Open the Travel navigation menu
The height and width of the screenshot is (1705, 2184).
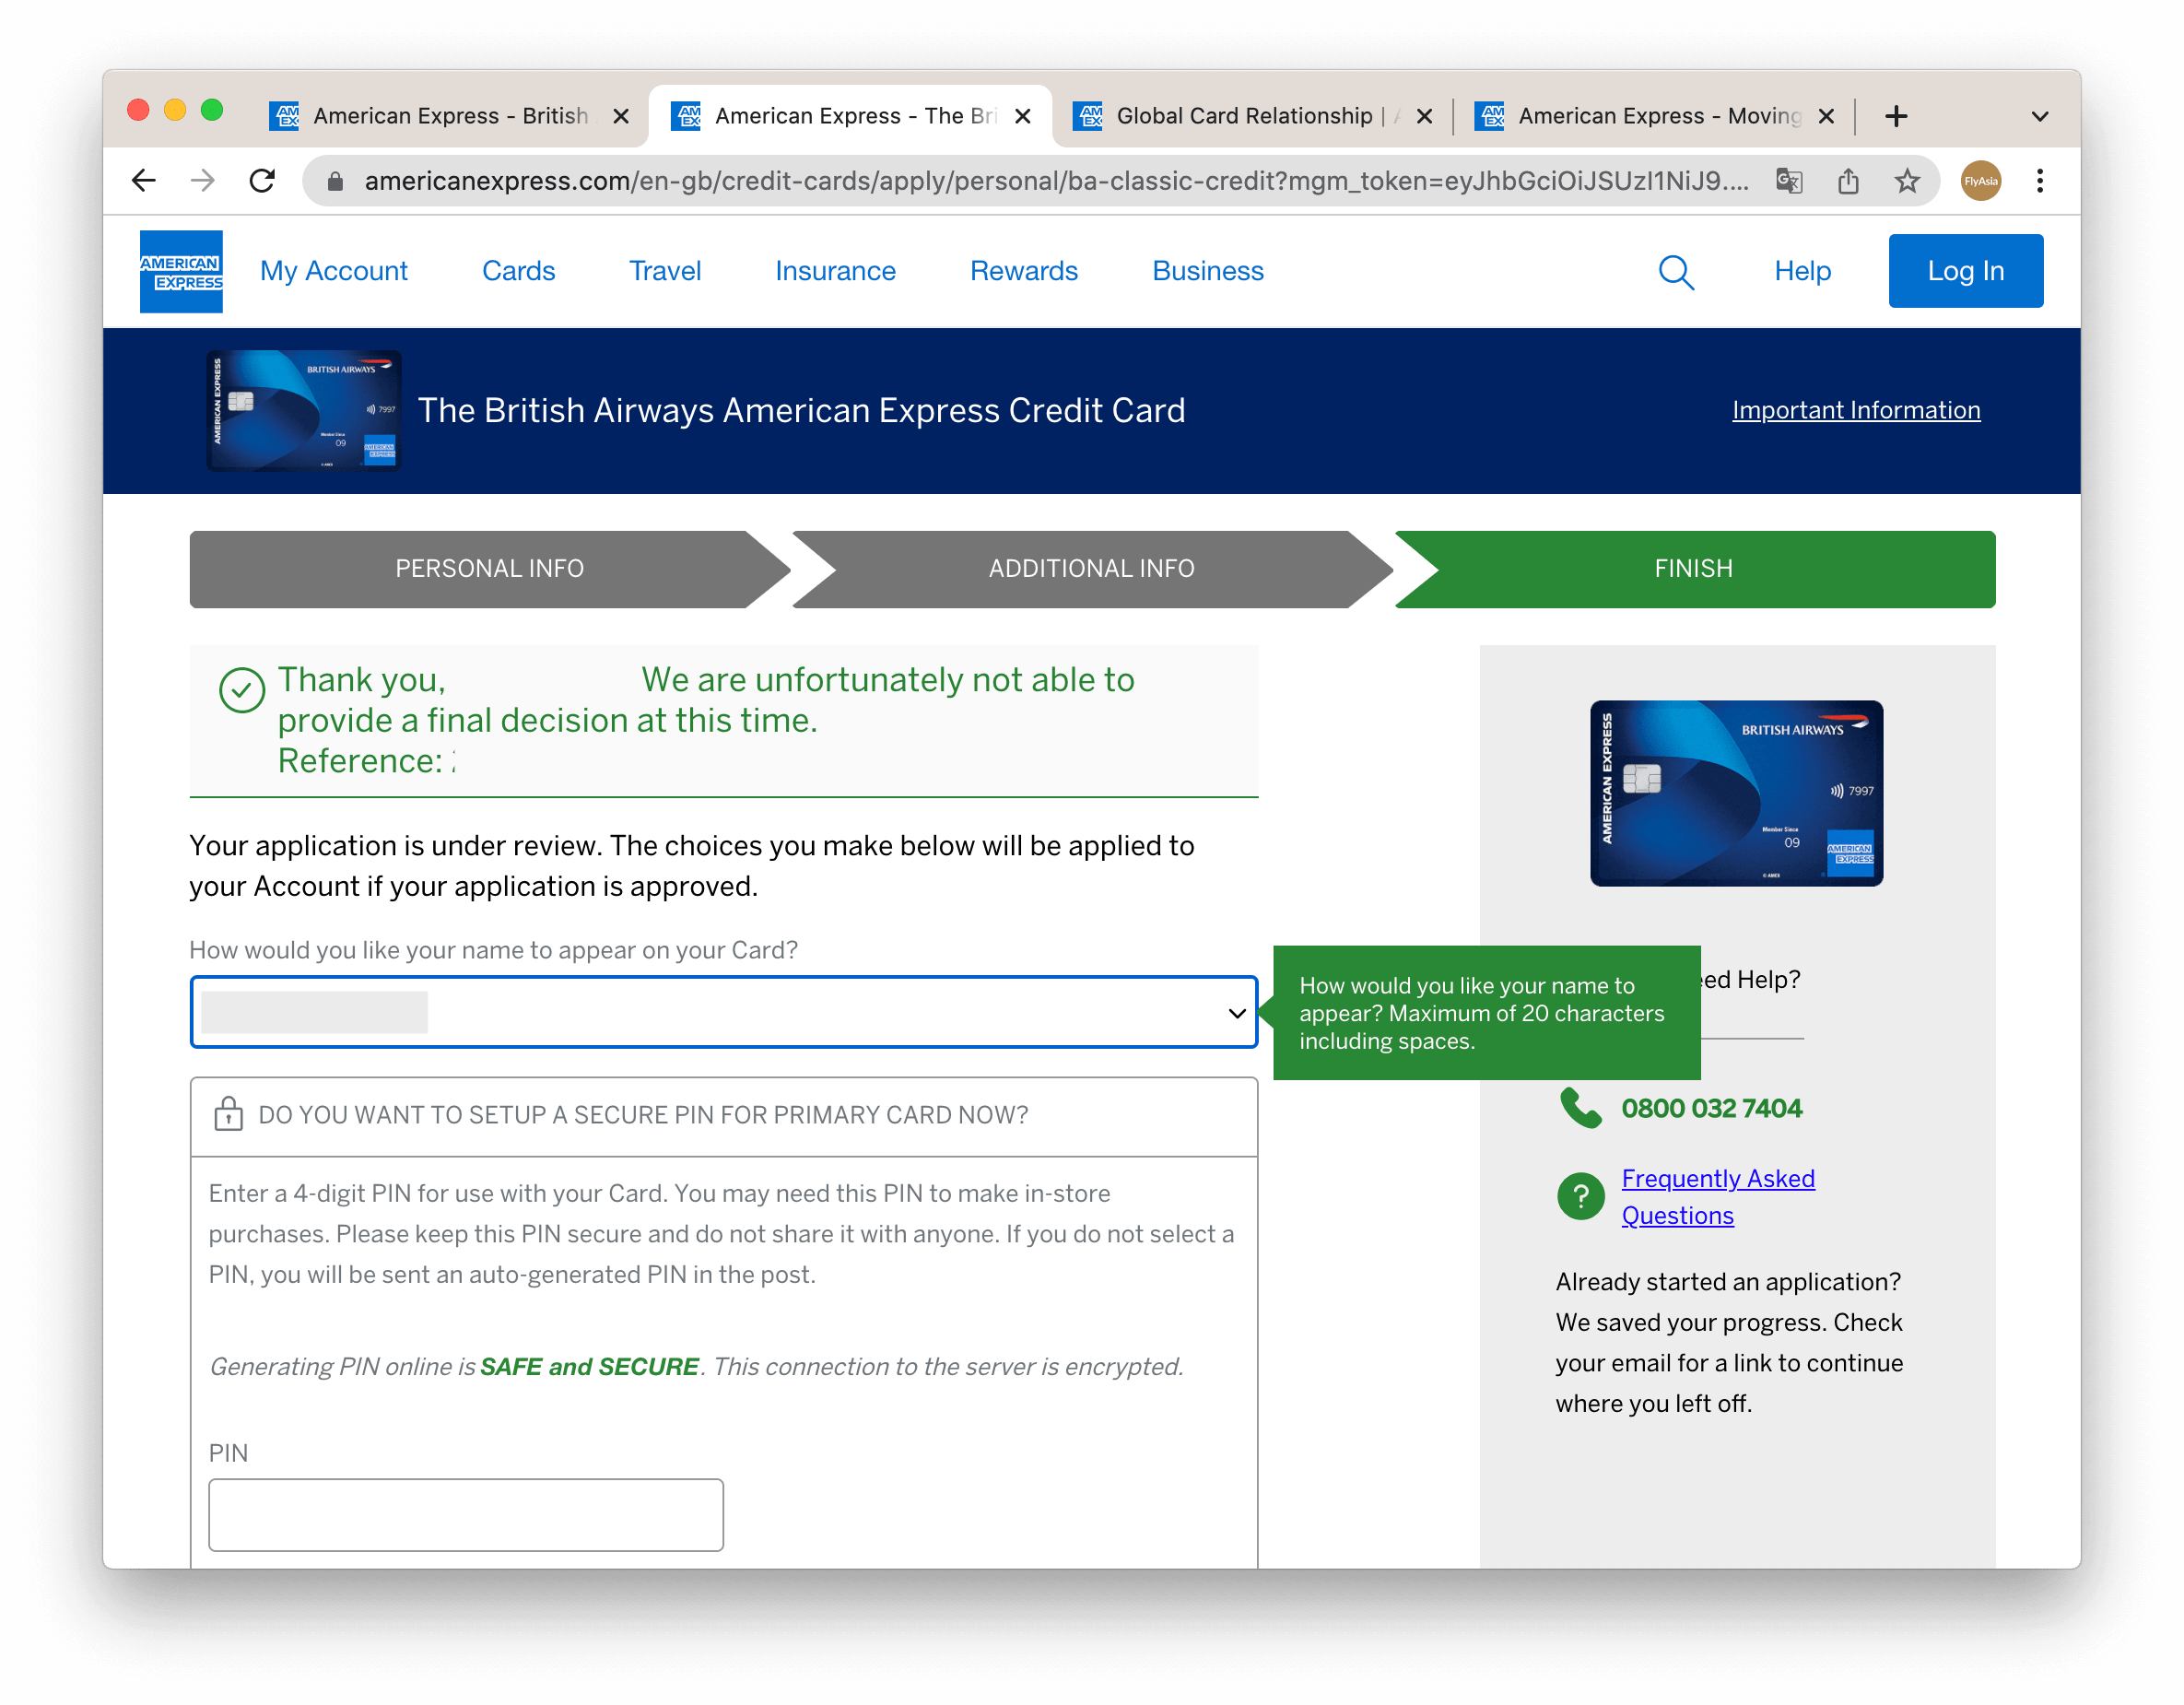(665, 271)
